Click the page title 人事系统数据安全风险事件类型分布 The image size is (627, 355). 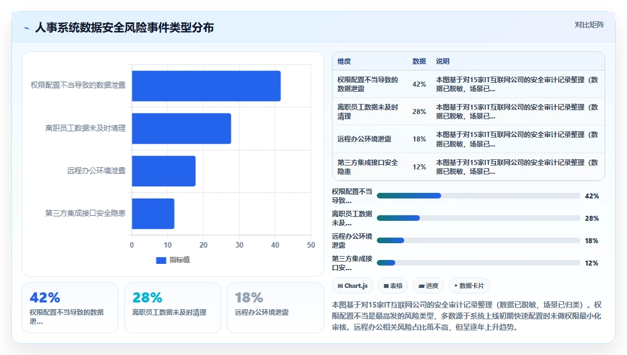coord(124,27)
